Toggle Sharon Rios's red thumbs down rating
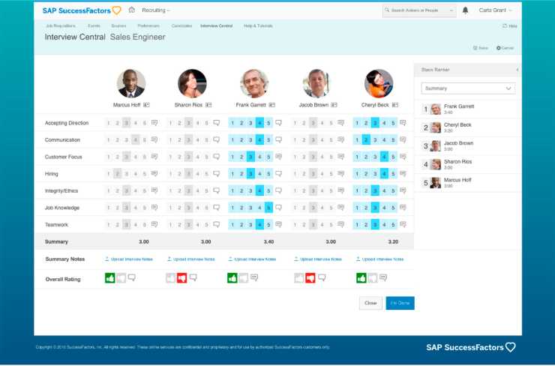The height and width of the screenshot is (366, 555). [182, 278]
